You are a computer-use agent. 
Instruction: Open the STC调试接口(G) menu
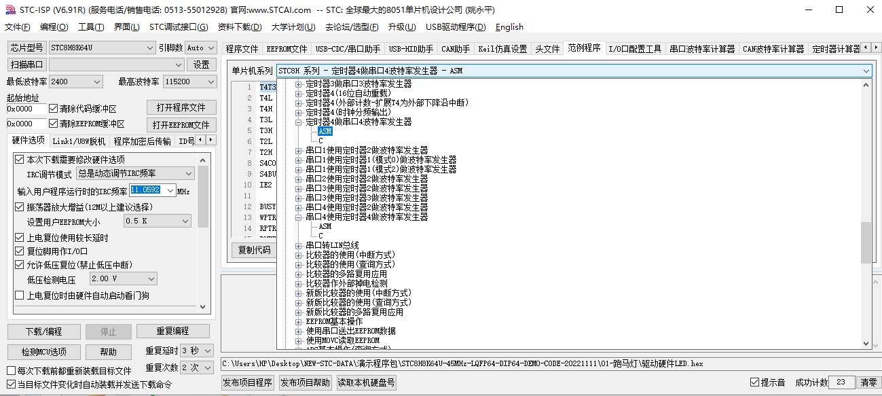point(179,27)
